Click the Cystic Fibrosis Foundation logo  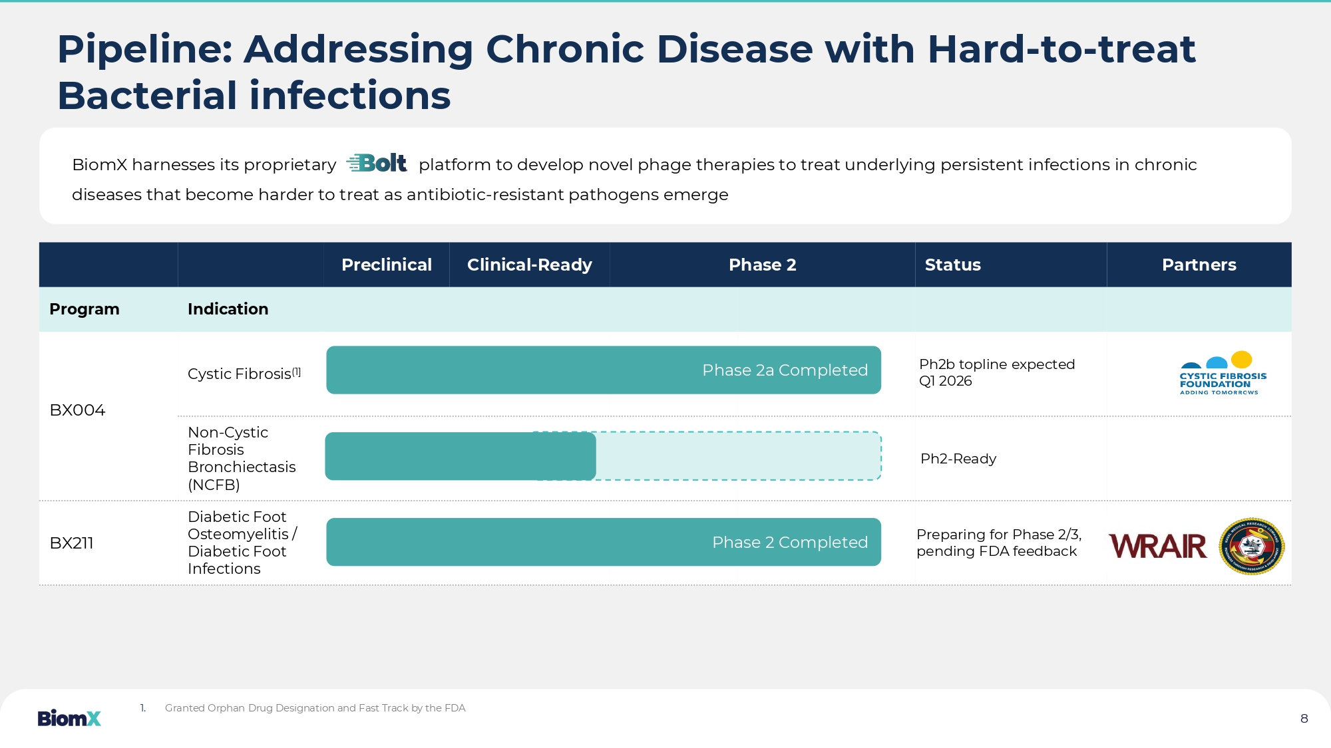point(1223,374)
